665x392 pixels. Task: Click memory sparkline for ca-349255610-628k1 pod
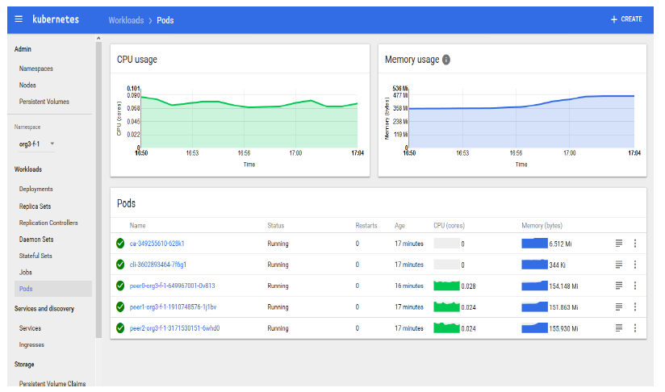534,244
